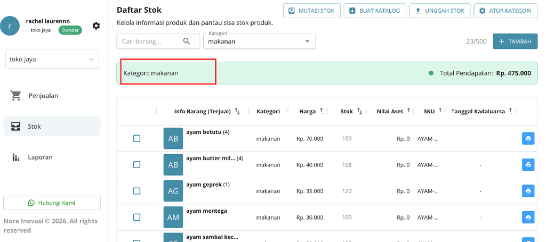Click print icon for ayam mentega
546x242 pixels.
(528, 217)
